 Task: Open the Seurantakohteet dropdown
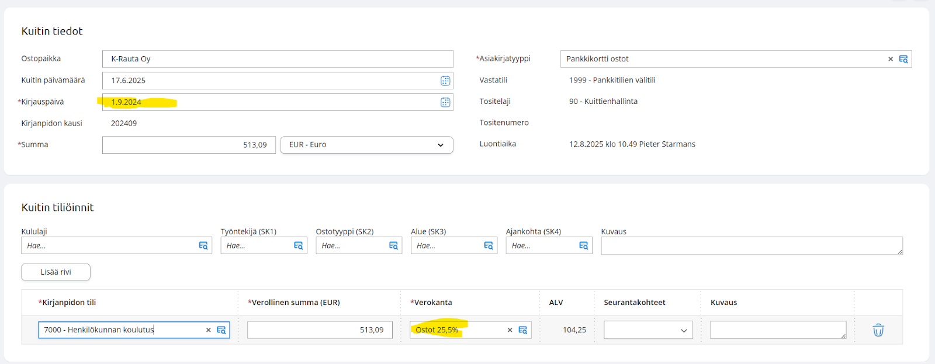click(x=648, y=330)
